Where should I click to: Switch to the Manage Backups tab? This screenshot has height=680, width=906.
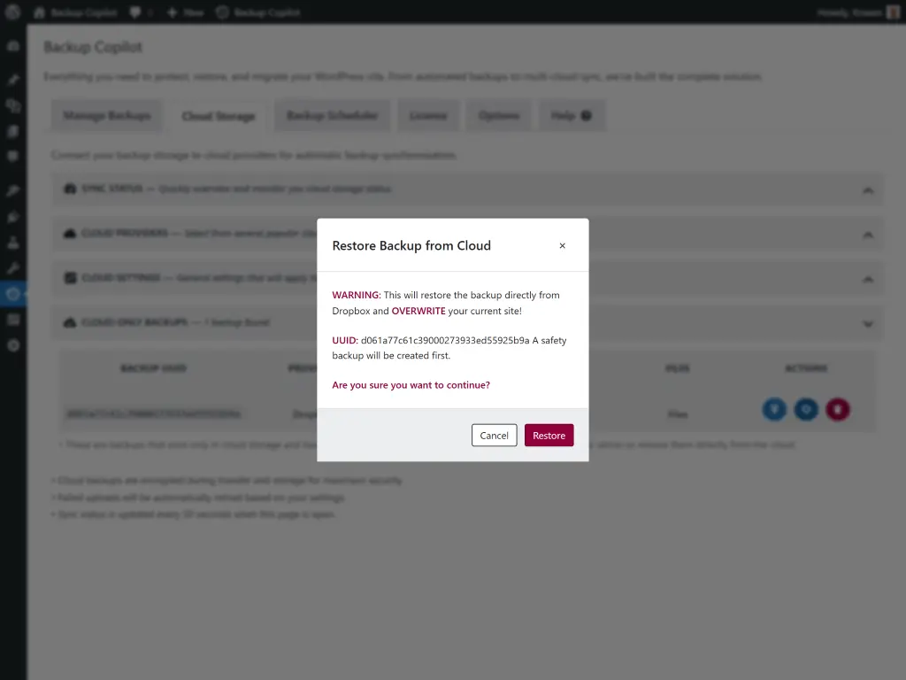coord(106,114)
